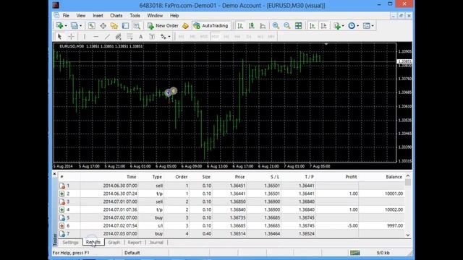Draw a vertical line with the toolbar tool
Image resolution: width=463 pixels, height=260 pixels.
85,37
